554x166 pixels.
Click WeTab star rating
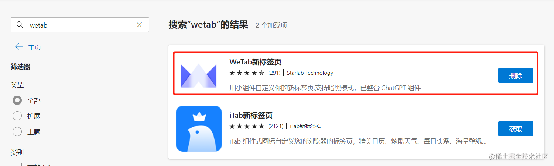(247, 73)
